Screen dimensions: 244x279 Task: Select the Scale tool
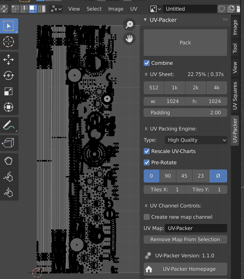(9, 91)
